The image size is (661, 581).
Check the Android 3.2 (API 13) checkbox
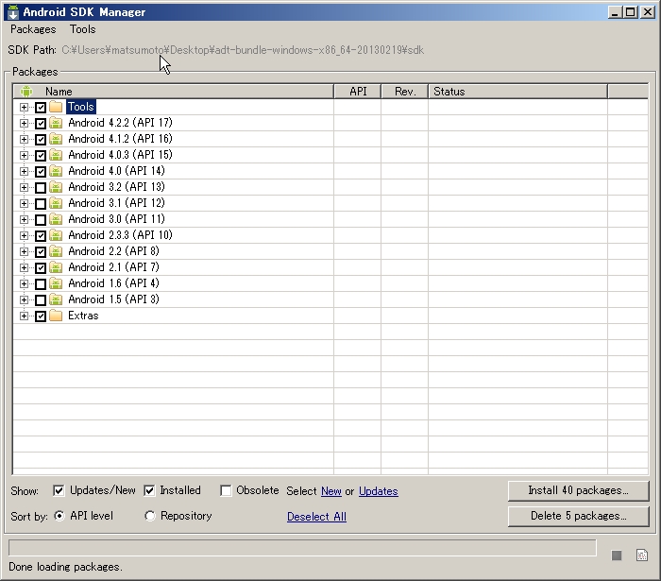coord(41,187)
